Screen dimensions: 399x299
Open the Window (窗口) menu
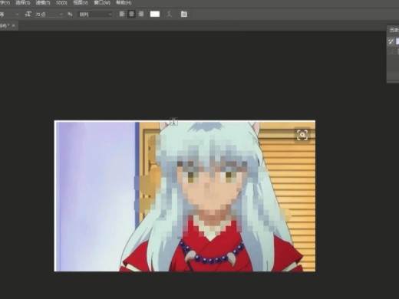pos(102,3)
